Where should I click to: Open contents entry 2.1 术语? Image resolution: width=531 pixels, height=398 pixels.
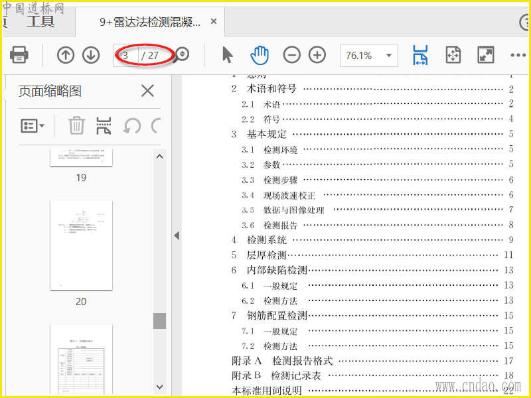click(378, 104)
